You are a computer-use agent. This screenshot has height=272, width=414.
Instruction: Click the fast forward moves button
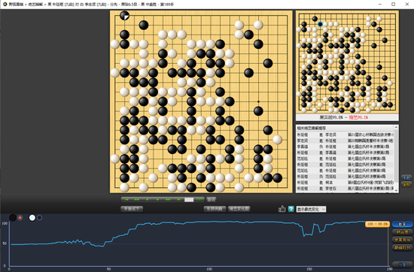pyautogui.click(x=168, y=200)
